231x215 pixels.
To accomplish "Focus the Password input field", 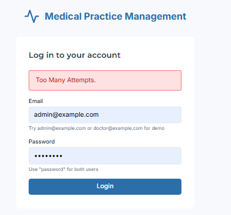I will coord(105,155).
